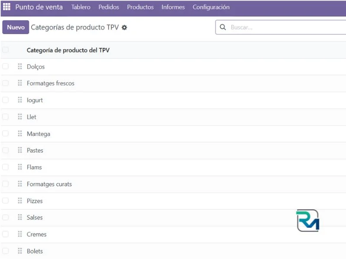The image size is (346, 259).
Task: Click the Nuevo button
Action: tap(16, 27)
